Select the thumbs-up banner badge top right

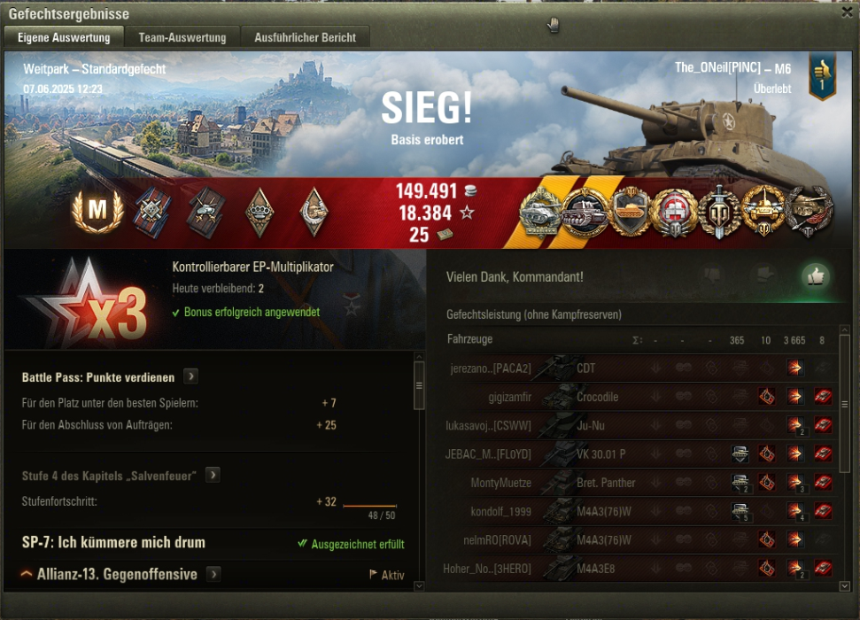coord(822,76)
